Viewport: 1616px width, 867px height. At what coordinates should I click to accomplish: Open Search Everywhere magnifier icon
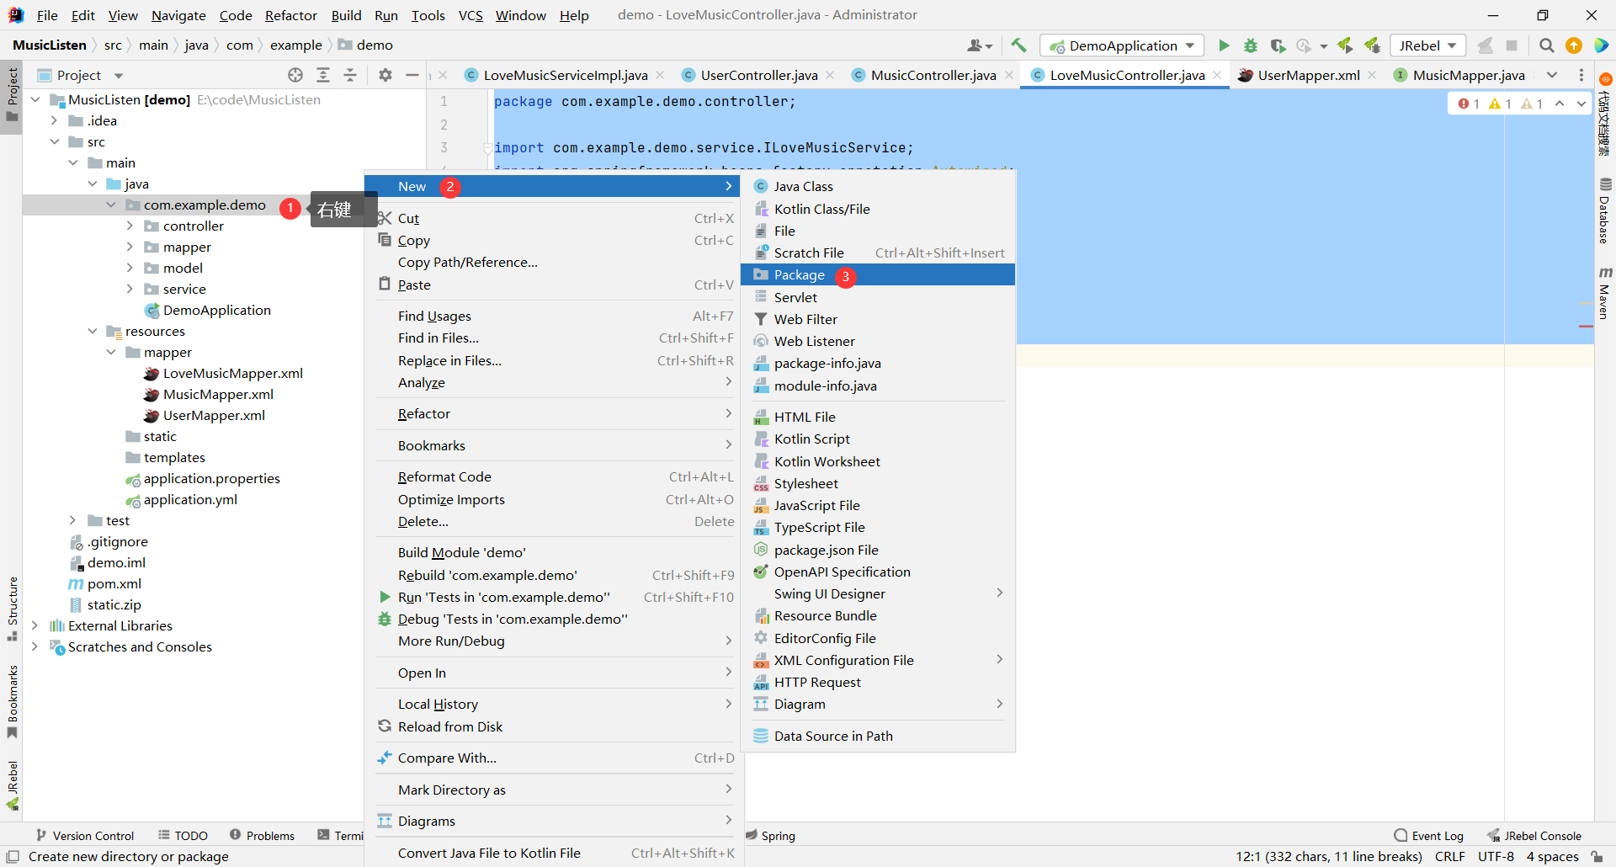pos(1546,45)
